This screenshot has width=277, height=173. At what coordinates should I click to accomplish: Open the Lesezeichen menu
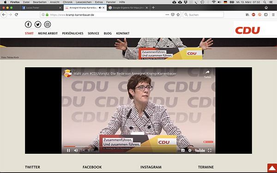[x=84, y=2]
